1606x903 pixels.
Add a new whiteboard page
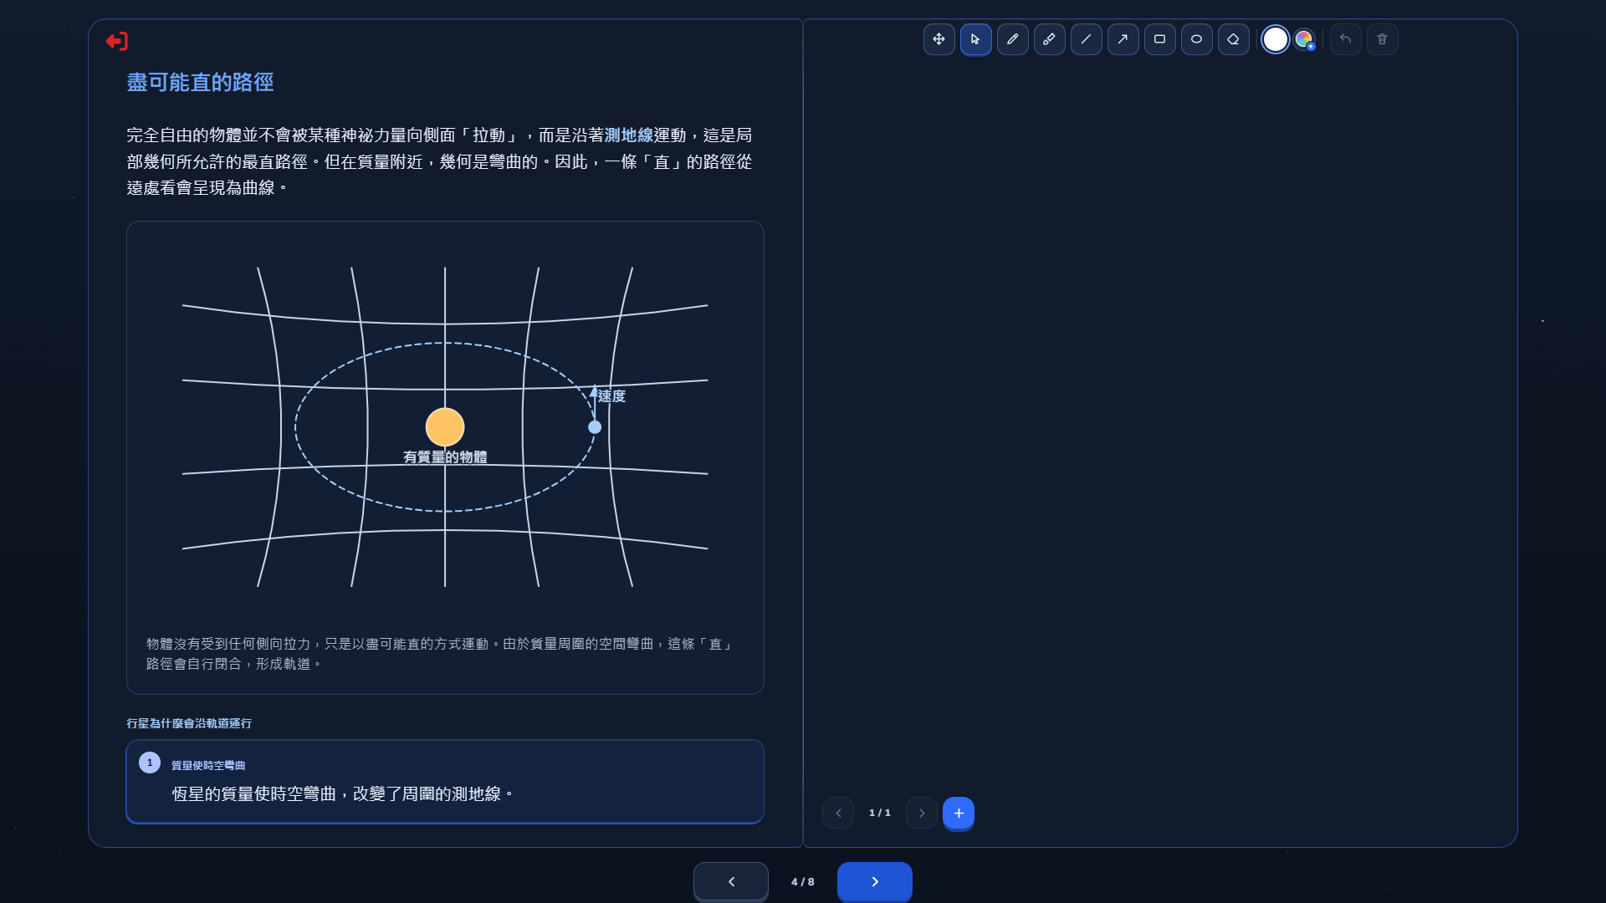pyautogui.click(x=959, y=813)
